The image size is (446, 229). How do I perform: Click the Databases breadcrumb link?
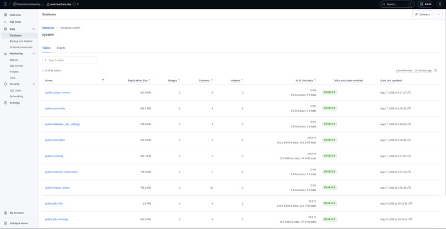[x=48, y=28]
